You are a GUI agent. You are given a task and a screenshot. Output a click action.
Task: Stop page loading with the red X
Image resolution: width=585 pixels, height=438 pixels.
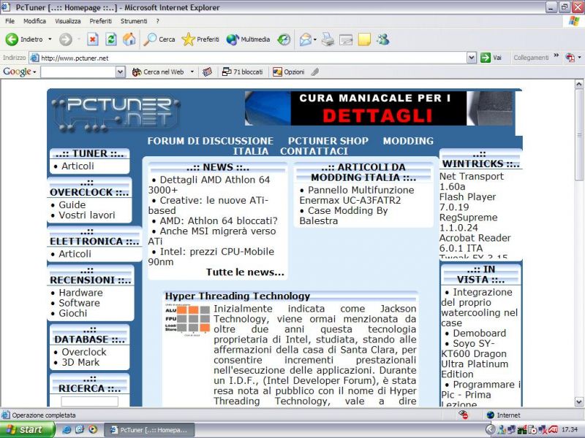pos(93,39)
